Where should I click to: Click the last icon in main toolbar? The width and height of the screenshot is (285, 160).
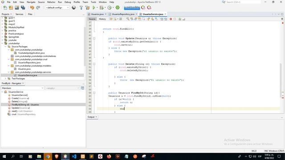pos(149,8)
